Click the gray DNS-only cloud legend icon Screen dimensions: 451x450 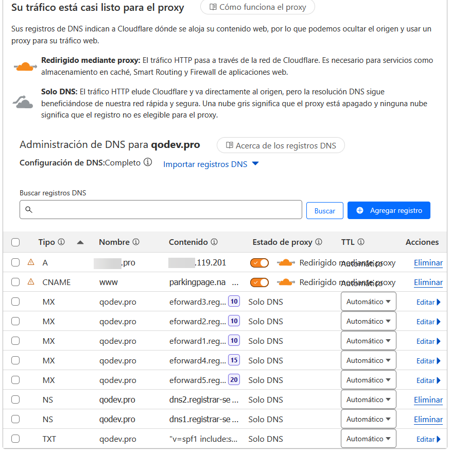coord(23,102)
